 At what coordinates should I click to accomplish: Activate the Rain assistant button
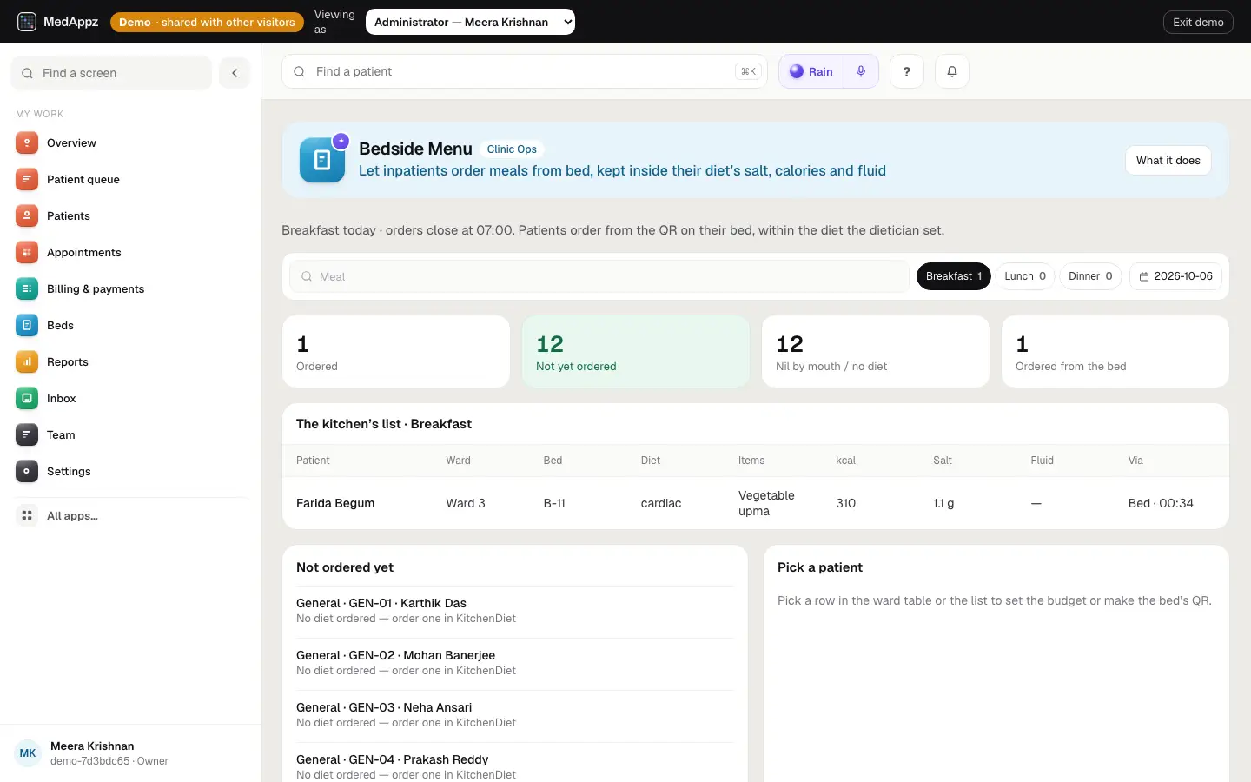point(811,72)
